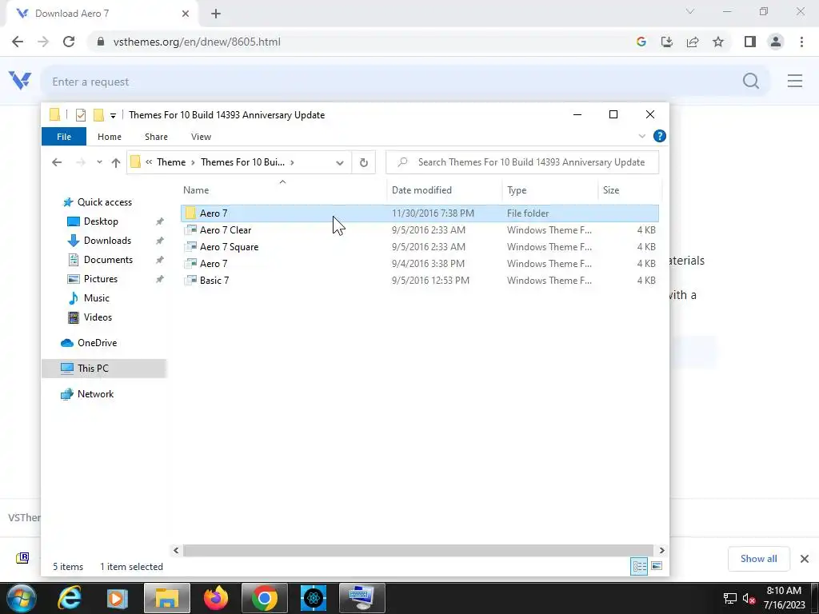Switch to Large icons view layout icon

click(x=657, y=567)
